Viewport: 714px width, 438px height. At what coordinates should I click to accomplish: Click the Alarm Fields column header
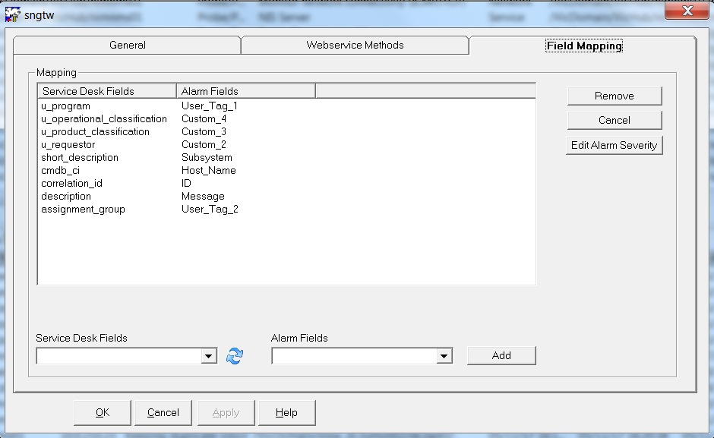[228, 90]
